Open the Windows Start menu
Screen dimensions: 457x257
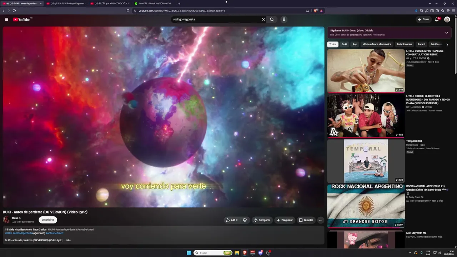189,253
